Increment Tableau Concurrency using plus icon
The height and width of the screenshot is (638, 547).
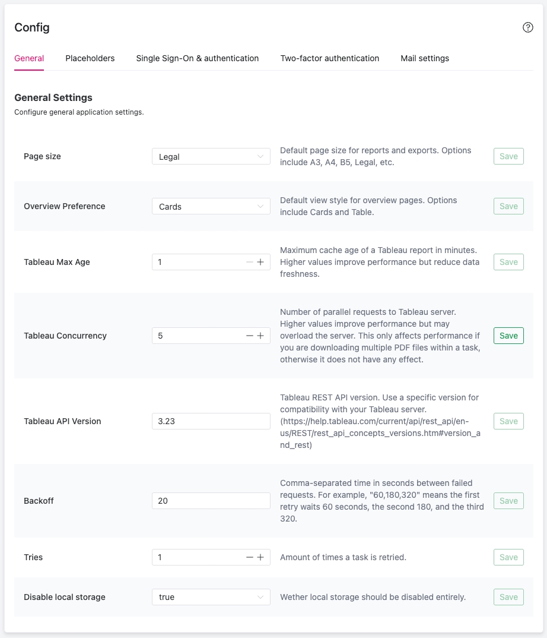click(260, 336)
